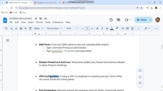
Task: Undo the last action
Action: point(11,29)
